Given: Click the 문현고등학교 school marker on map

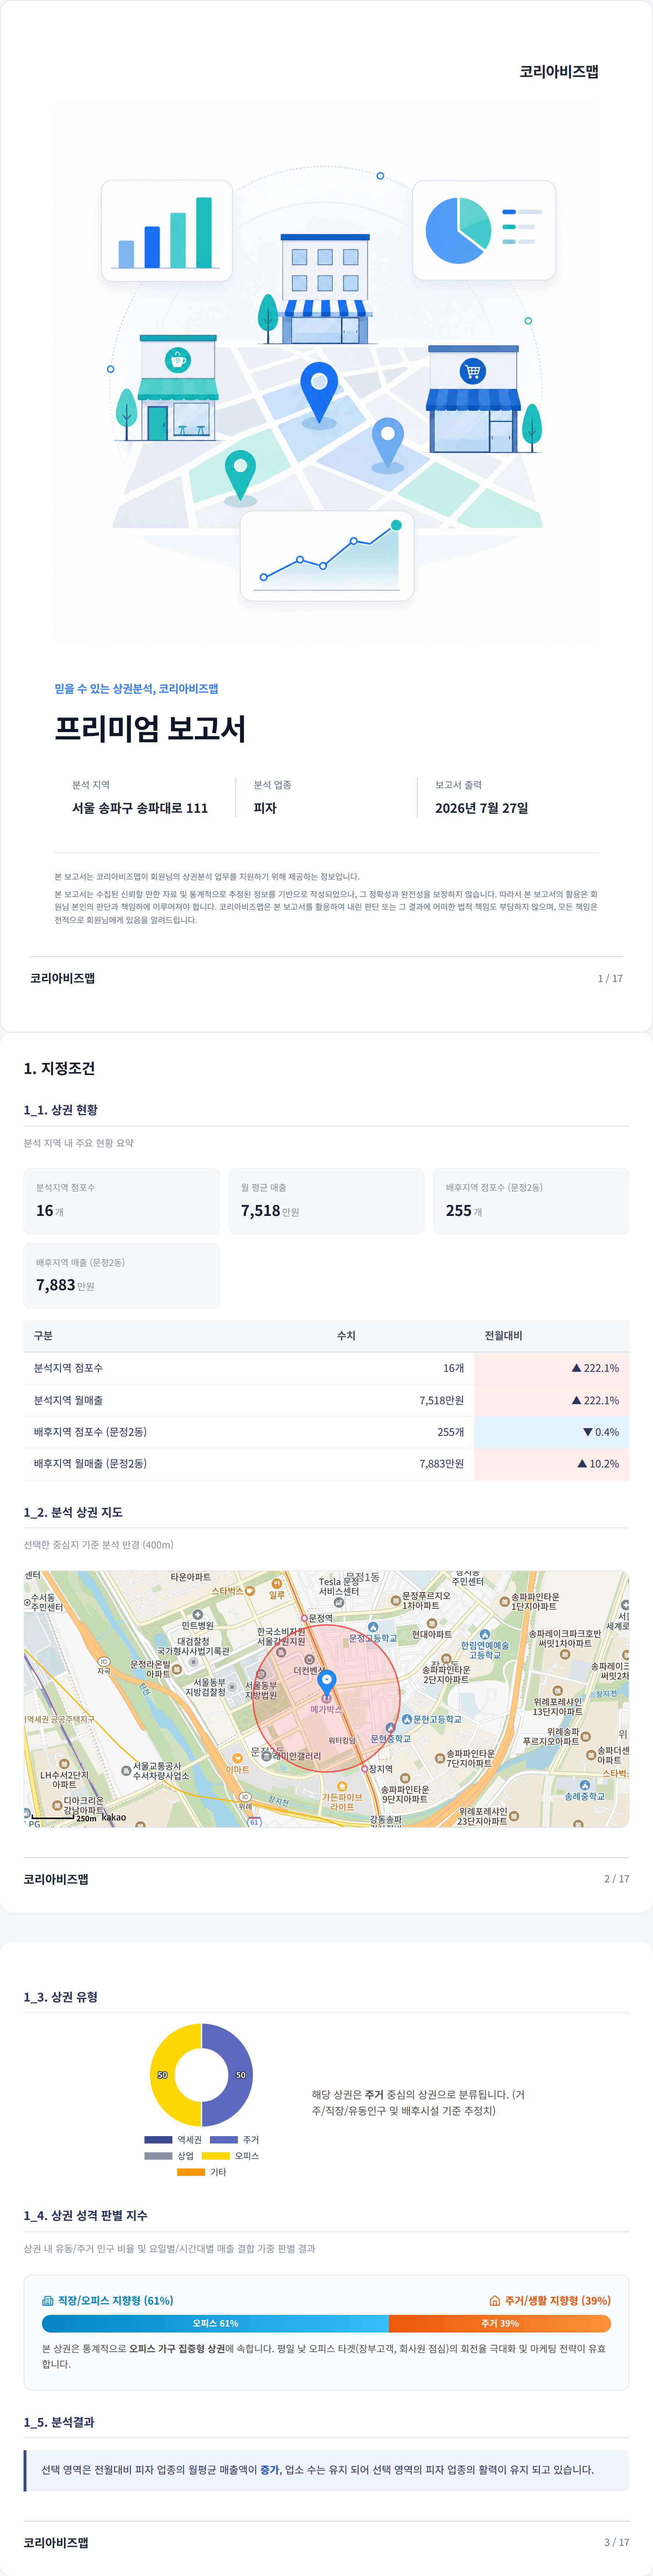Looking at the screenshot, I should tap(407, 1719).
